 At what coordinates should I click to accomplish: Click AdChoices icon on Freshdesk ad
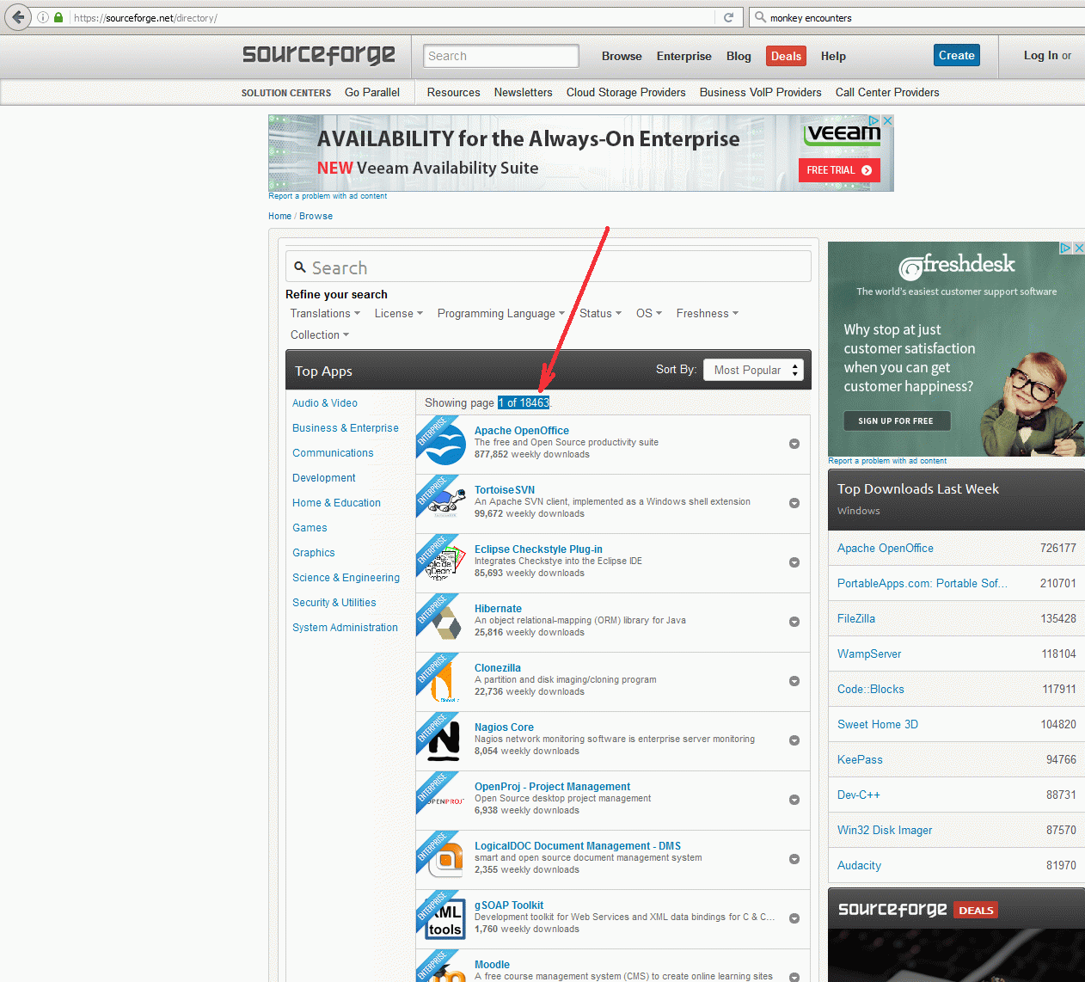pyautogui.click(x=1065, y=248)
